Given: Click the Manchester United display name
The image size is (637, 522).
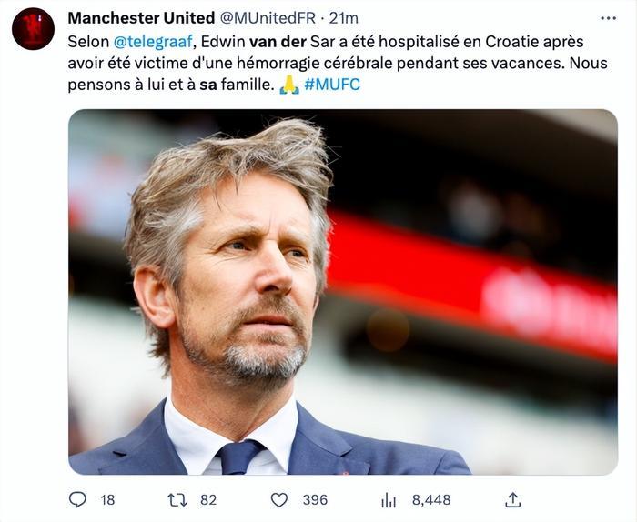Looking at the screenshot, I should [x=141, y=18].
